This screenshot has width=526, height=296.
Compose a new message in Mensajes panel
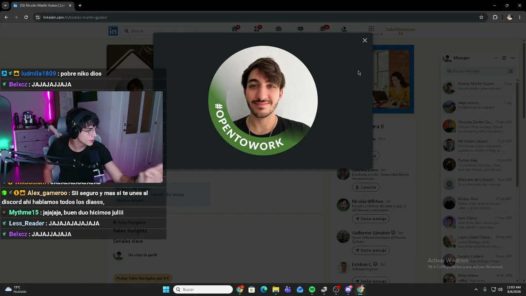pos(504,58)
